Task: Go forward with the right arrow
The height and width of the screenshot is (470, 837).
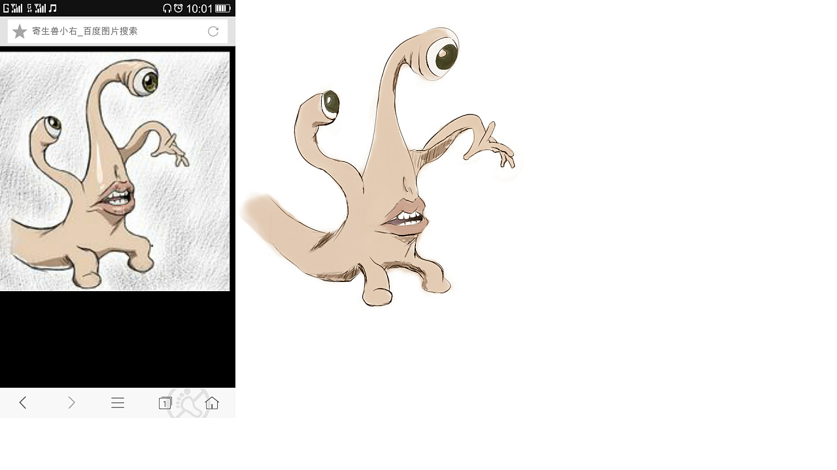Action: (x=71, y=403)
